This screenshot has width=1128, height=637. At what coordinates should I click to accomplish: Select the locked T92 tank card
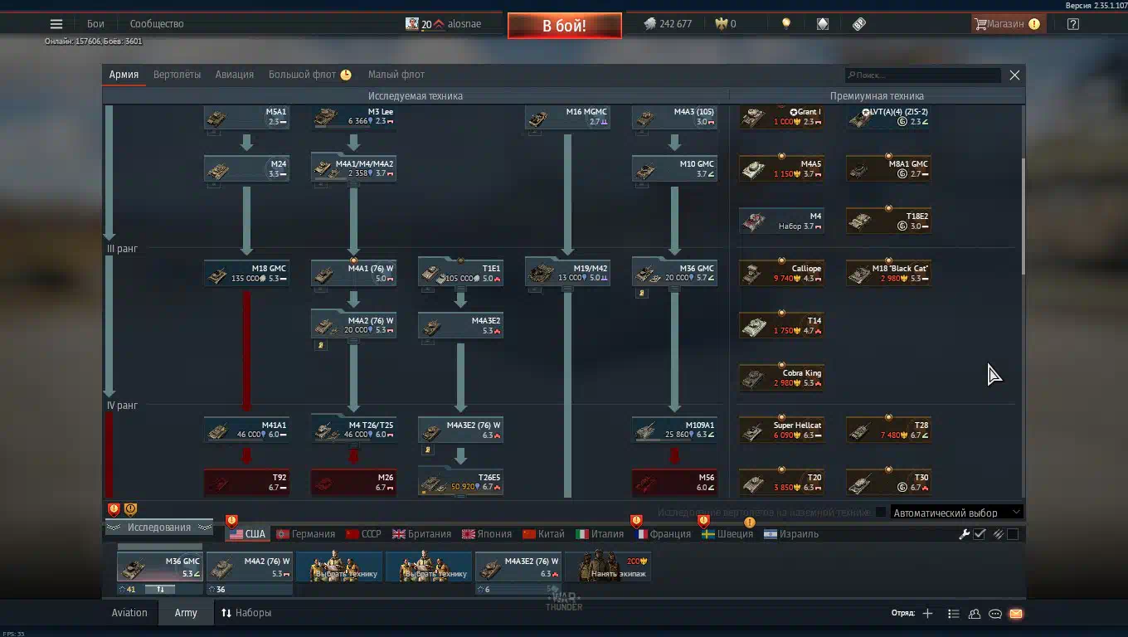[246, 483]
